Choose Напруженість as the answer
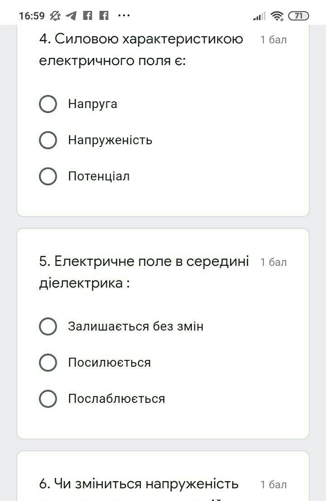The width and height of the screenshot is (326, 501). tap(48, 140)
